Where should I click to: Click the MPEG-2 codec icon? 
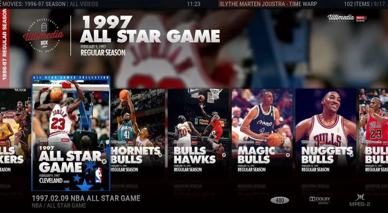point(360,200)
